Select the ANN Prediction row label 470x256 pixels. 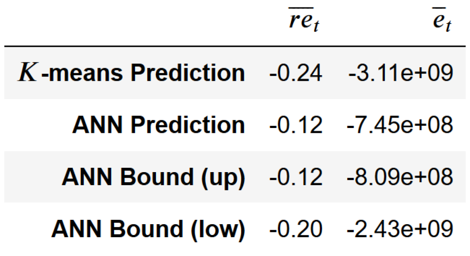click(x=158, y=125)
